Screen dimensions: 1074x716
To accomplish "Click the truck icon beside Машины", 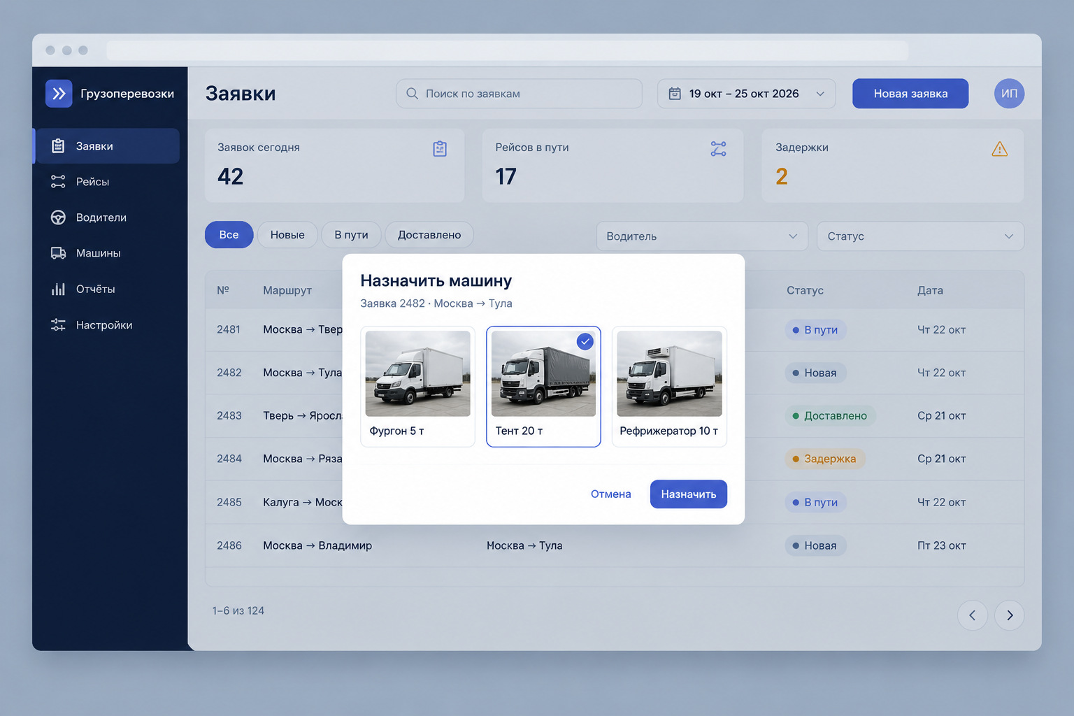I will (59, 253).
